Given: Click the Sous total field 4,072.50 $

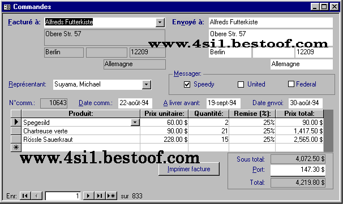Looking at the screenshot, I should pos(298,159).
